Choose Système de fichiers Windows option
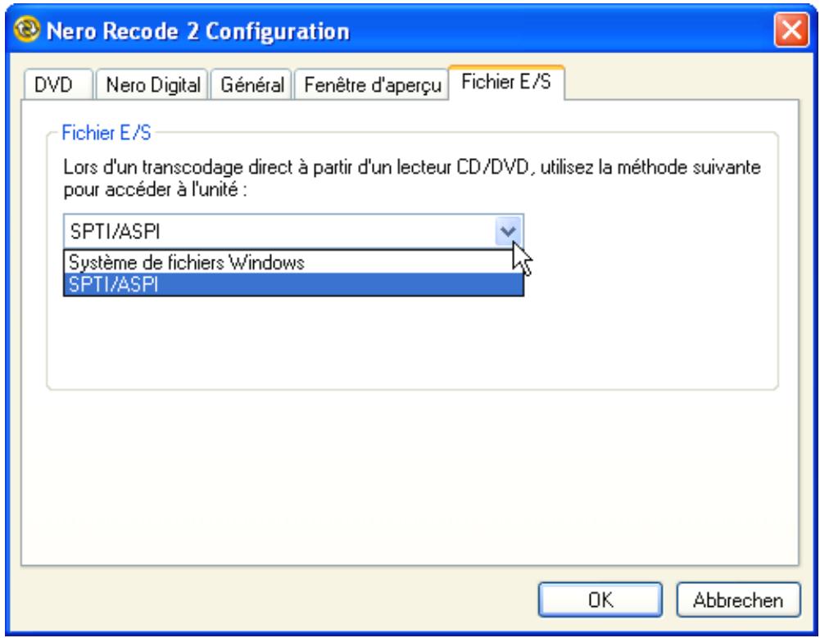 click(293, 262)
